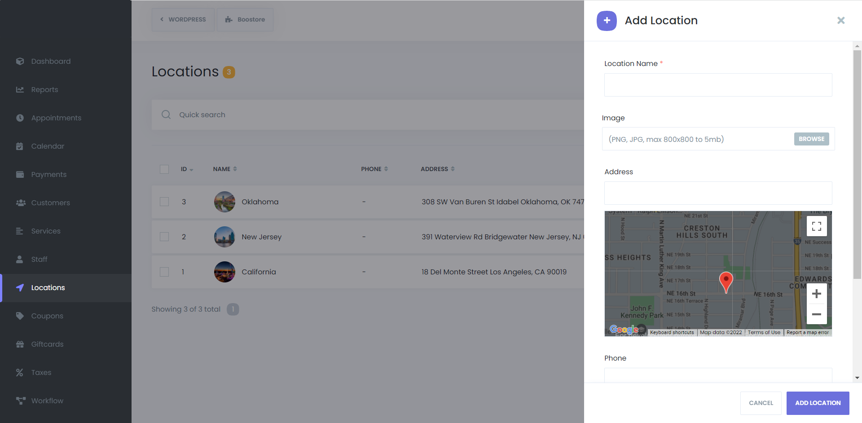Go to Coupons in sidebar
This screenshot has height=423, width=862.
click(x=47, y=316)
